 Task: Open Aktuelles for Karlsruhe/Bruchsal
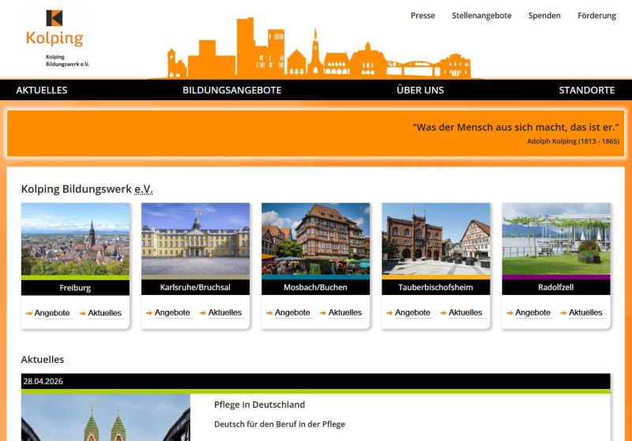pos(225,312)
